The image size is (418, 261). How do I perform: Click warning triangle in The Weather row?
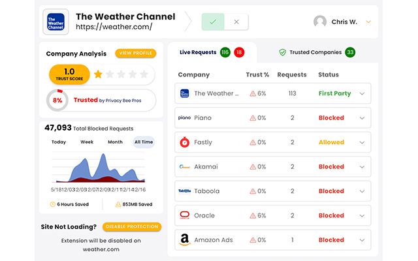tap(253, 93)
